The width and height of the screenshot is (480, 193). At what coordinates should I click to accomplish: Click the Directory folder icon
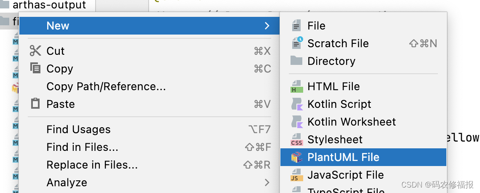click(296, 61)
